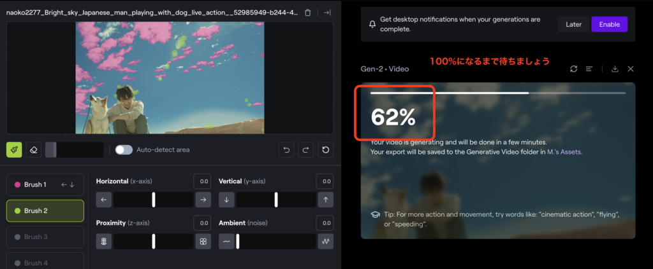Click the Ambient noise value field
The image size is (653, 269).
pyautogui.click(x=325, y=223)
